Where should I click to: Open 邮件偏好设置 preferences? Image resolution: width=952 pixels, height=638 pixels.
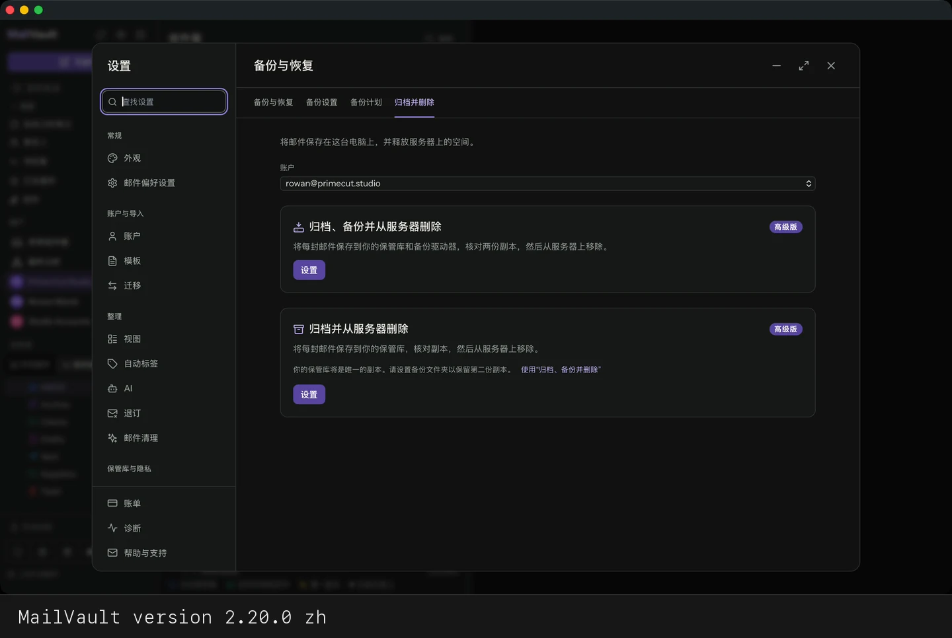(164, 183)
